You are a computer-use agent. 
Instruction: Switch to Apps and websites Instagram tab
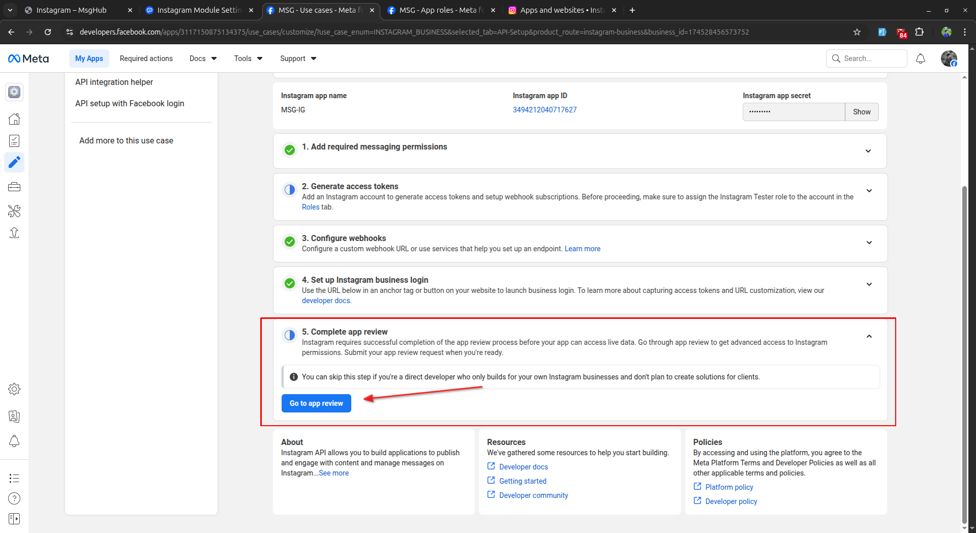(x=562, y=10)
